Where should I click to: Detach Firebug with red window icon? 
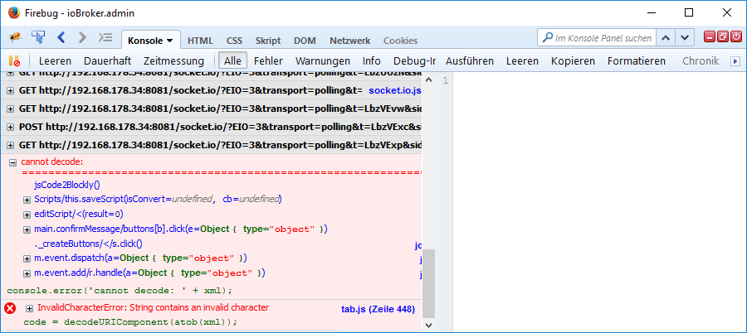(723, 37)
